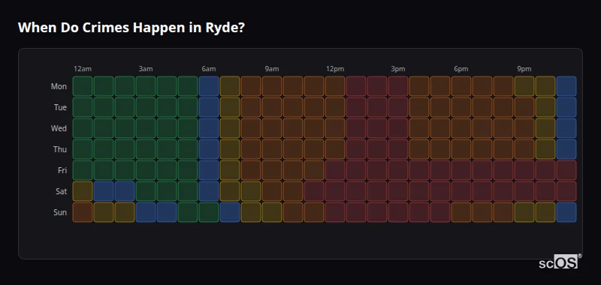The image size is (601, 285).
Task: Click the Monday 11pm blue cell
Action: pos(566,86)
